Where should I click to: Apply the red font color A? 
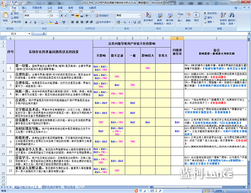coord(57,22)
